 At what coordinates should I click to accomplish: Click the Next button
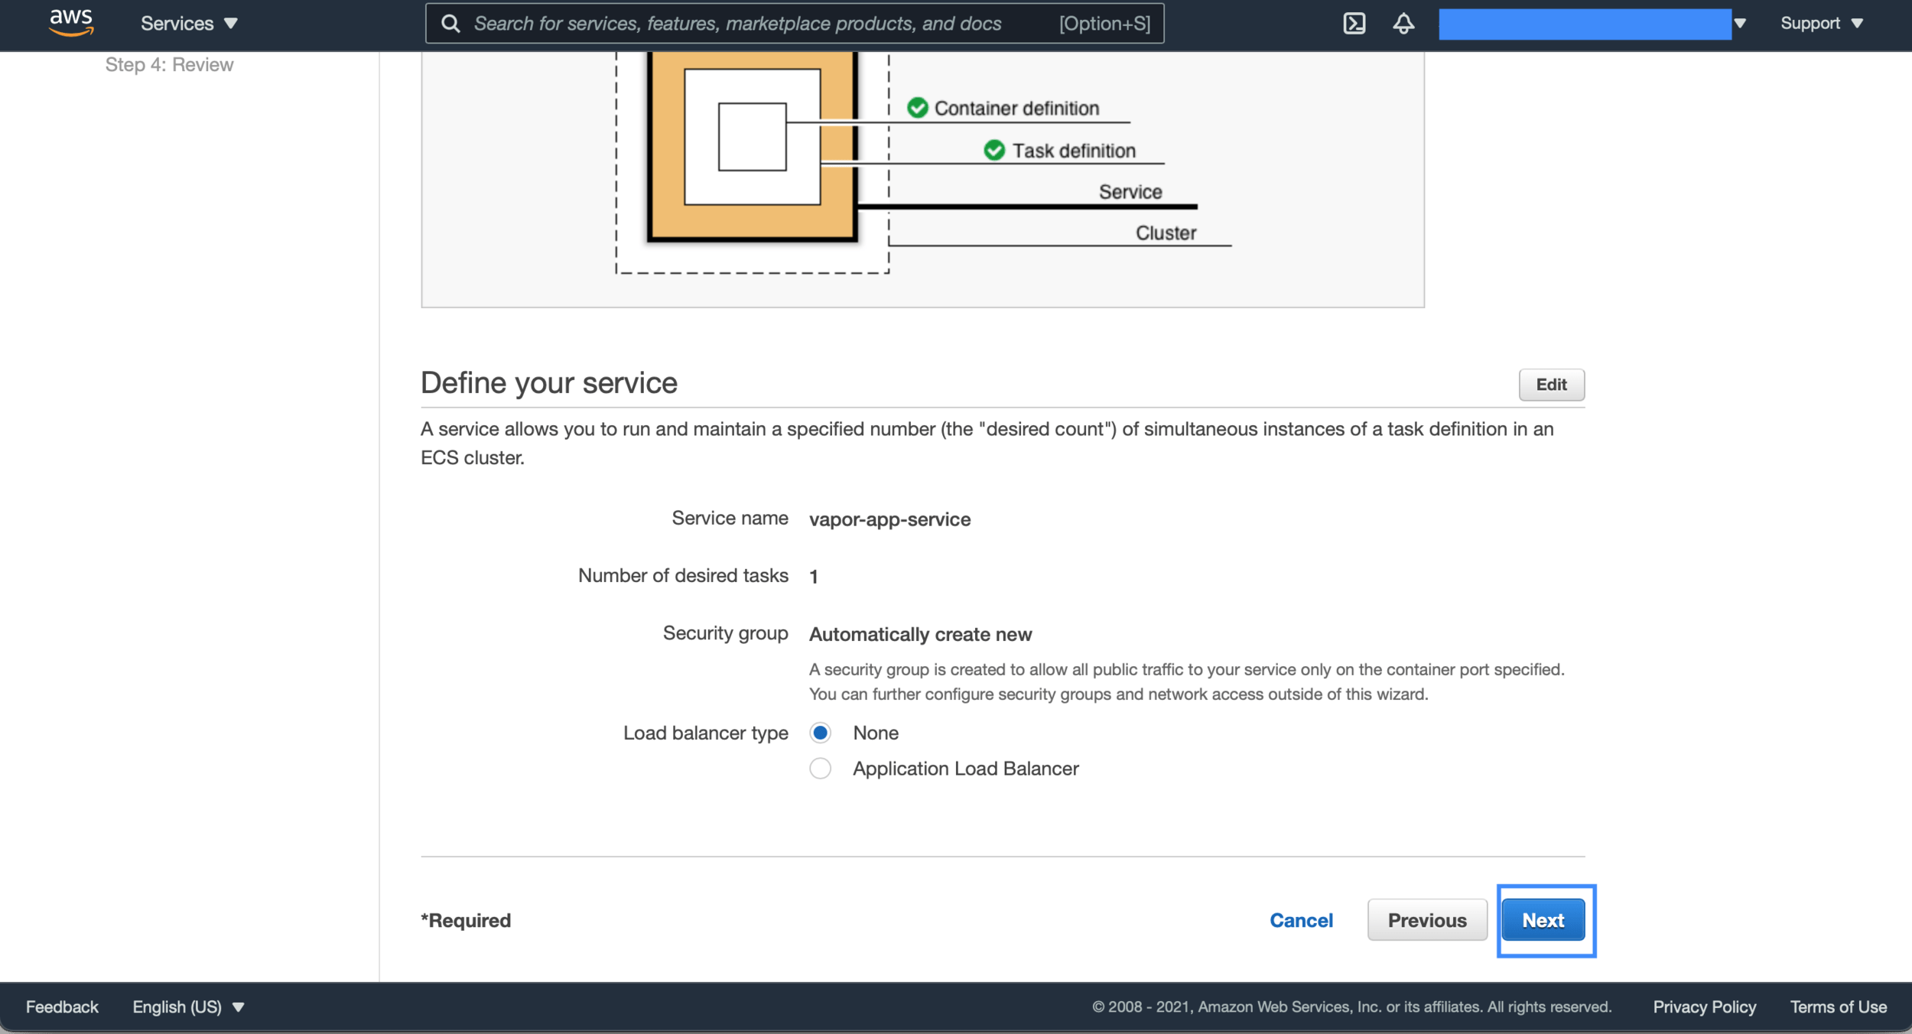pyautogui.click(x=1543, y=920)
